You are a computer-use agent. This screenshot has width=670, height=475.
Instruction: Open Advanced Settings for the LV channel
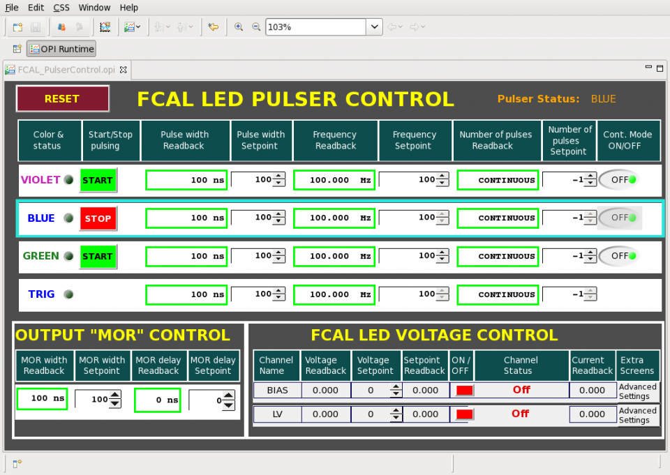[x=638, y=415]
